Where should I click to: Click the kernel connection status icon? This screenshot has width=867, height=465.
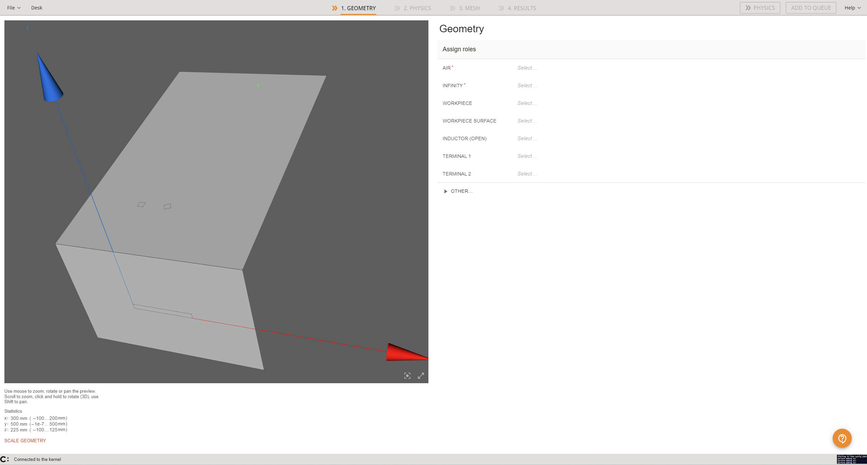click(x=4, y=459)
